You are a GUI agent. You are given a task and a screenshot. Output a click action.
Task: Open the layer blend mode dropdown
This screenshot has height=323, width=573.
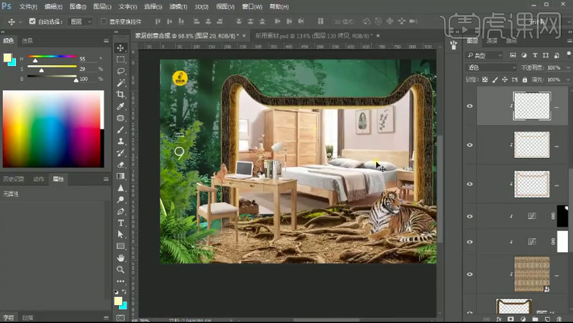click(x=491, y=68)
